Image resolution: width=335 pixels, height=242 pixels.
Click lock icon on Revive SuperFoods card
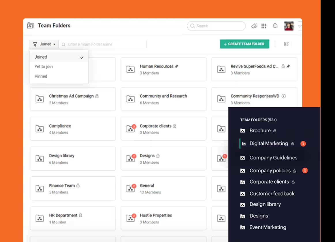pyautogui.click(x=283, y=66)
